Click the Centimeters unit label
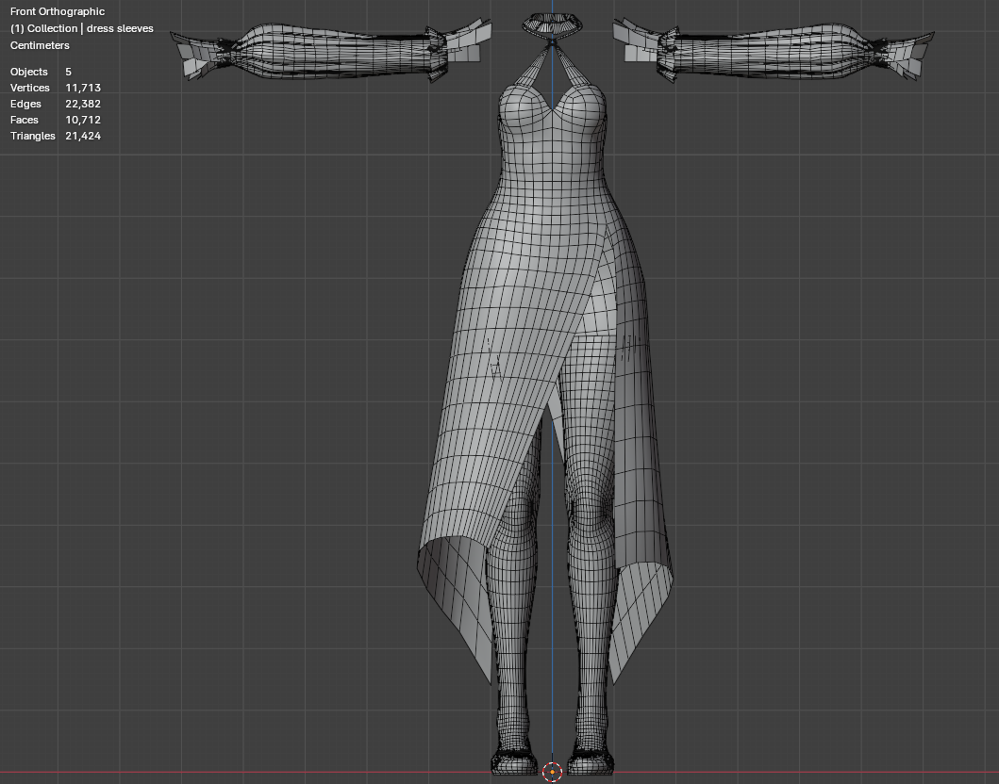This screenshot has width=999, height=784. 40,45
